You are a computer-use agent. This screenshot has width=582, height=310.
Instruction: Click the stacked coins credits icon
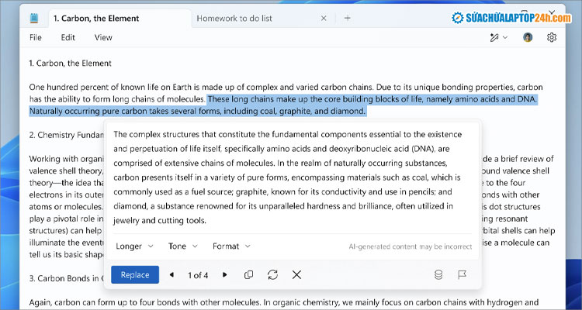(x=438, y=274)
